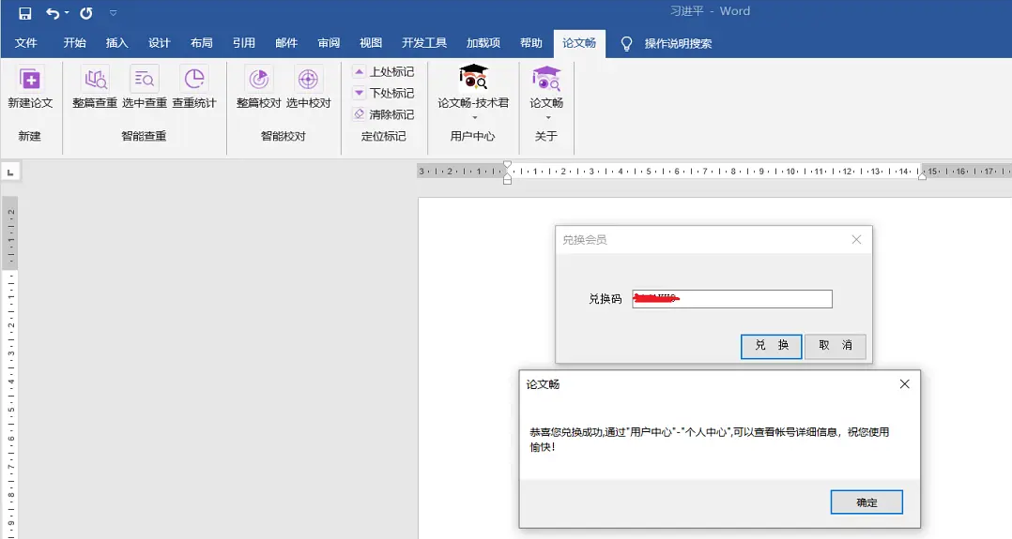The image size is (1012, 539).
Task: Click the vertical ruler on left
Action: (10, 367)
